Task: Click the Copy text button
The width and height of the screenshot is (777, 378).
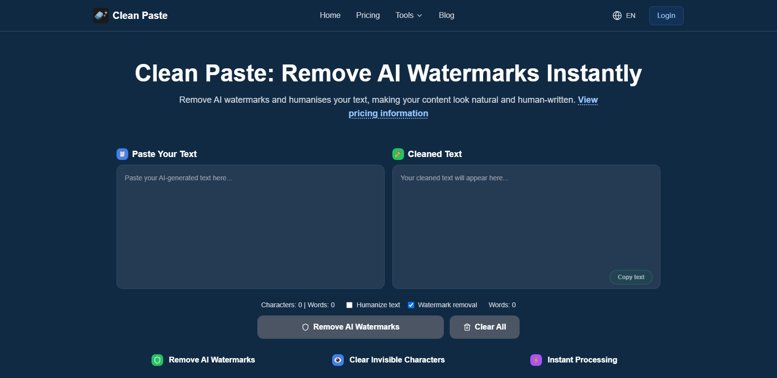Action: (x=631, y=277)
